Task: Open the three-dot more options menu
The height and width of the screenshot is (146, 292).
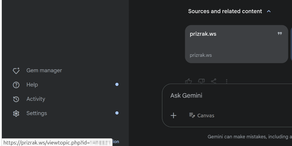Action: click(x=227, y=81)
